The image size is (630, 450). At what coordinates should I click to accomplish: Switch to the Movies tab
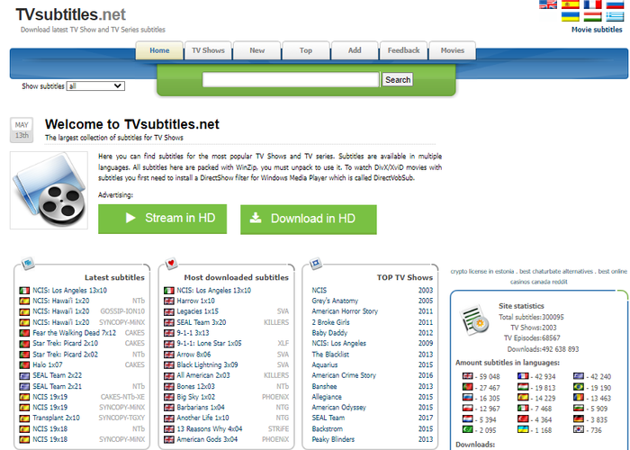click(x=453, y=50)
